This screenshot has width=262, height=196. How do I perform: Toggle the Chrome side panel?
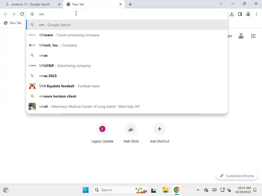(240, 14)
